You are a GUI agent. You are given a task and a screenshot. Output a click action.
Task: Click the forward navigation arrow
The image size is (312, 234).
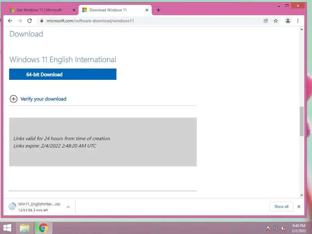pyautogui.click(x=20, y=21)
